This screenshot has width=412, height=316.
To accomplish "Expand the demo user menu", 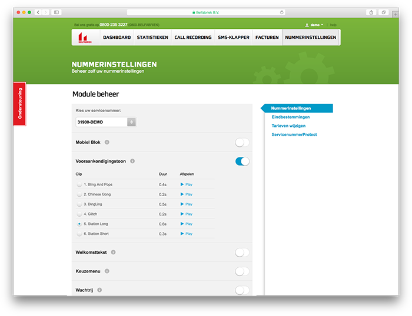I will [x=315, y=25].
